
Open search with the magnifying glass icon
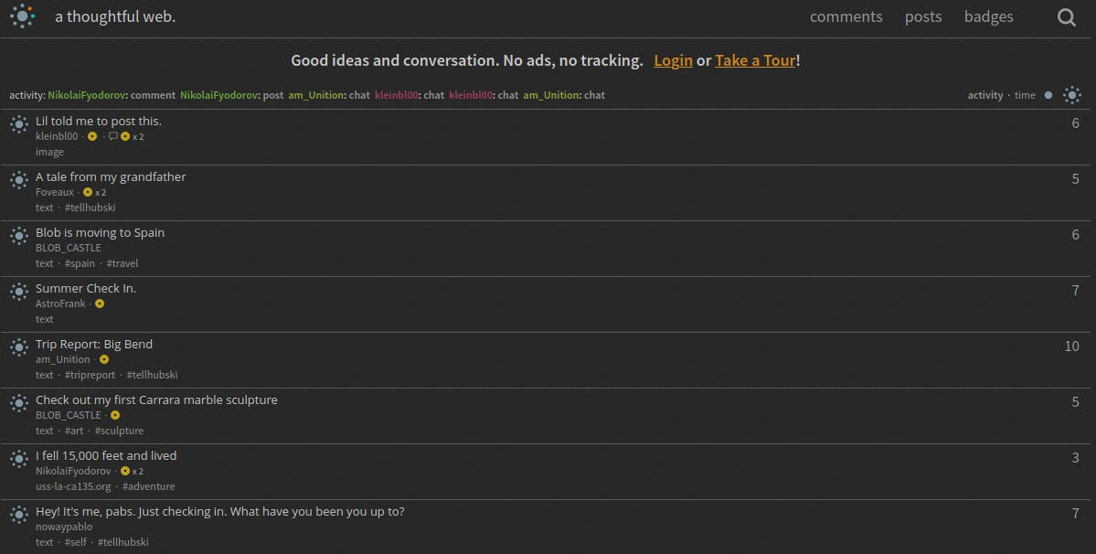1066,17
